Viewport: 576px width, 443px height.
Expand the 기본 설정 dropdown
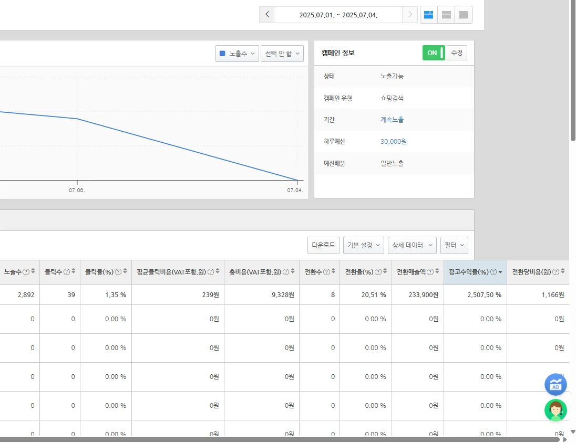click(363, 245)
